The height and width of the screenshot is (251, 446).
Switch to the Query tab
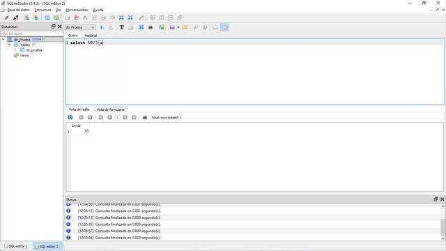click(72, 36)
